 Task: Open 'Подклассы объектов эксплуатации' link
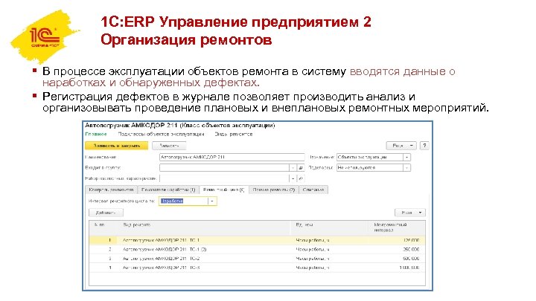pos(161,134)
